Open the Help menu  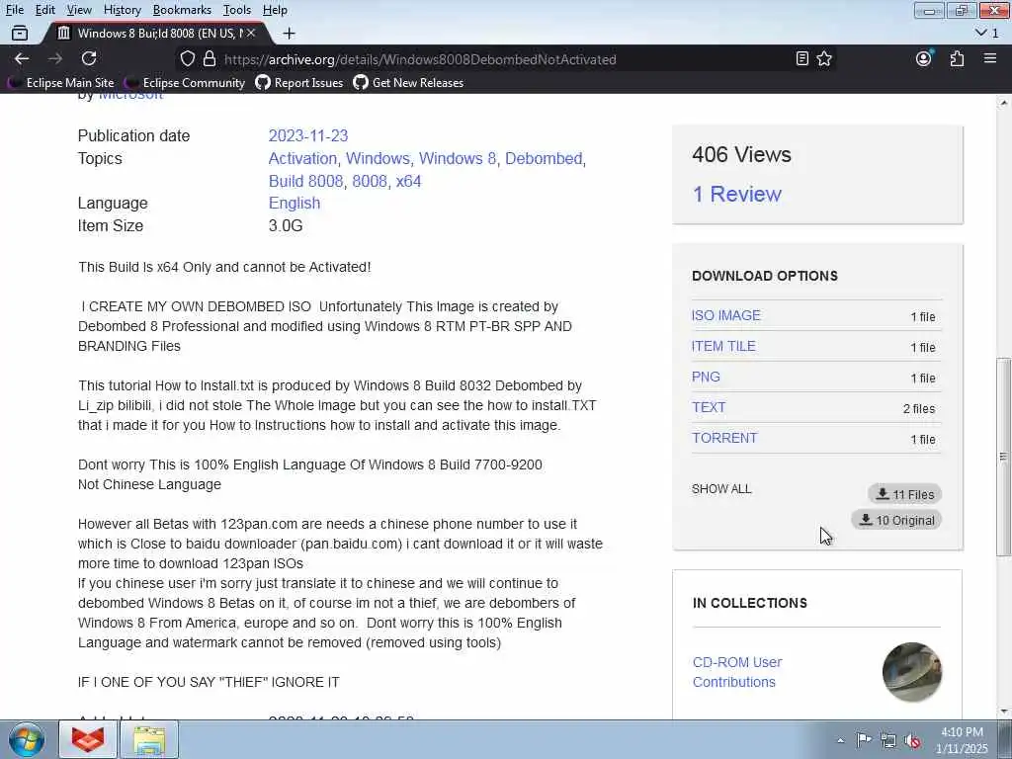275,10
